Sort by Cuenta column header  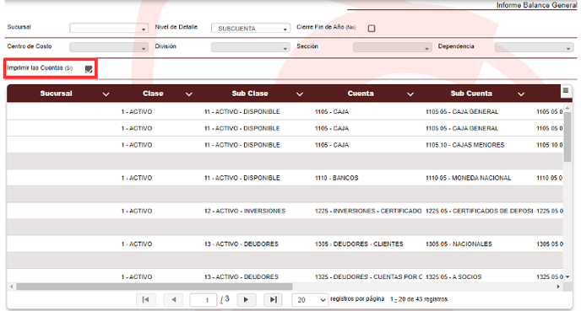[361, 94]
